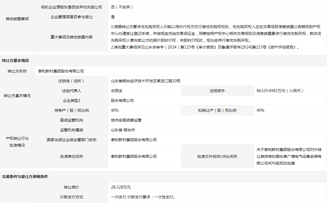Select the 持有产（股）权比例 label
The width and height of the screenshot is (329, 203).
coord(72,110)
